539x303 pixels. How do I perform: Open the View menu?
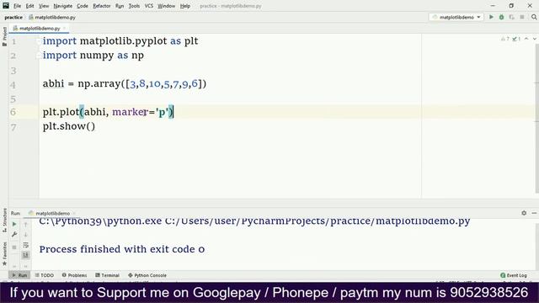point(44,6)
